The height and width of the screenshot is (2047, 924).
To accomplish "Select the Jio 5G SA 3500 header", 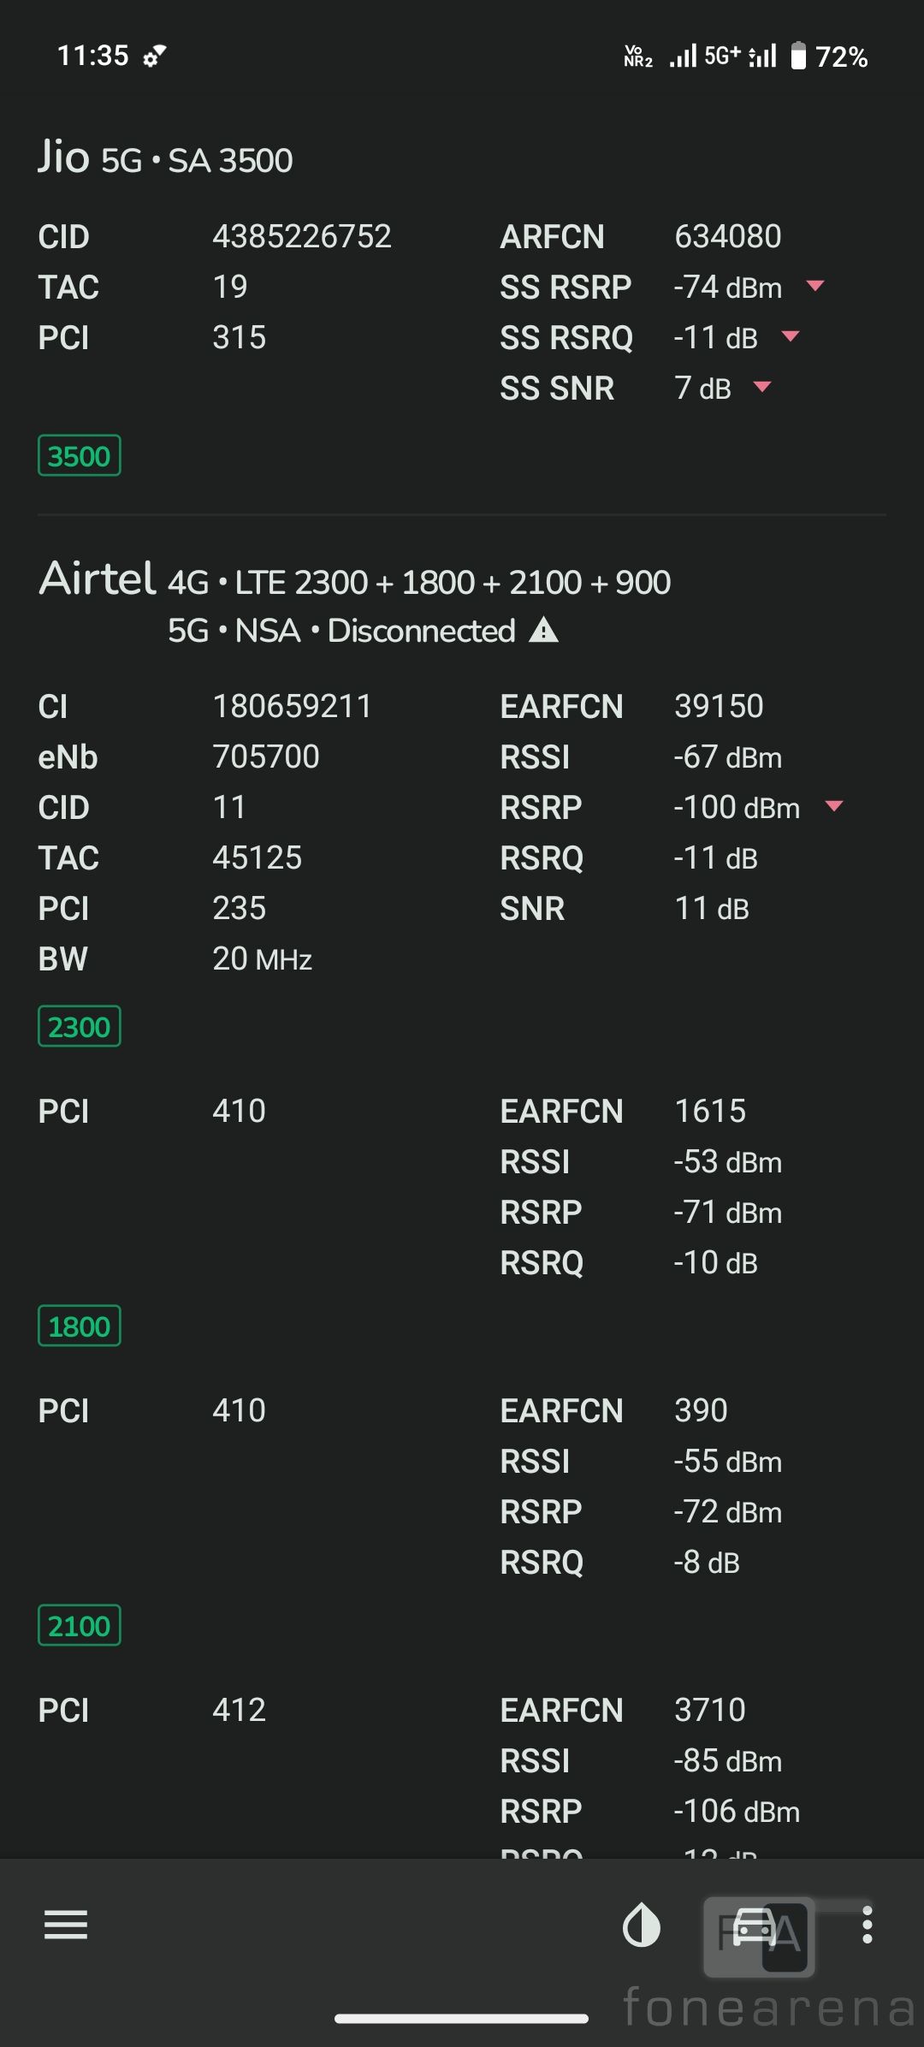I will click(x=165, y=158).
